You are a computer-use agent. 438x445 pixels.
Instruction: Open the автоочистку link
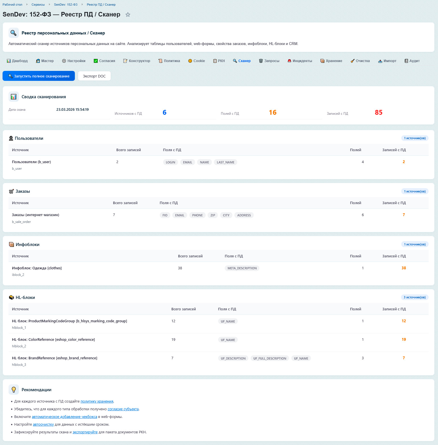(43, 425)
